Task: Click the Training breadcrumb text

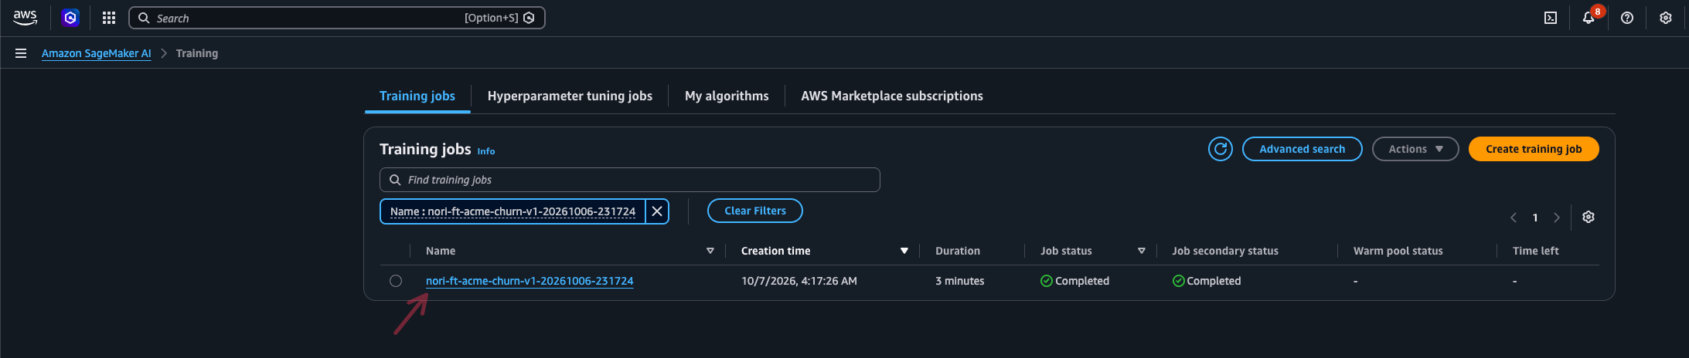Action: click(x=197, y=53)
